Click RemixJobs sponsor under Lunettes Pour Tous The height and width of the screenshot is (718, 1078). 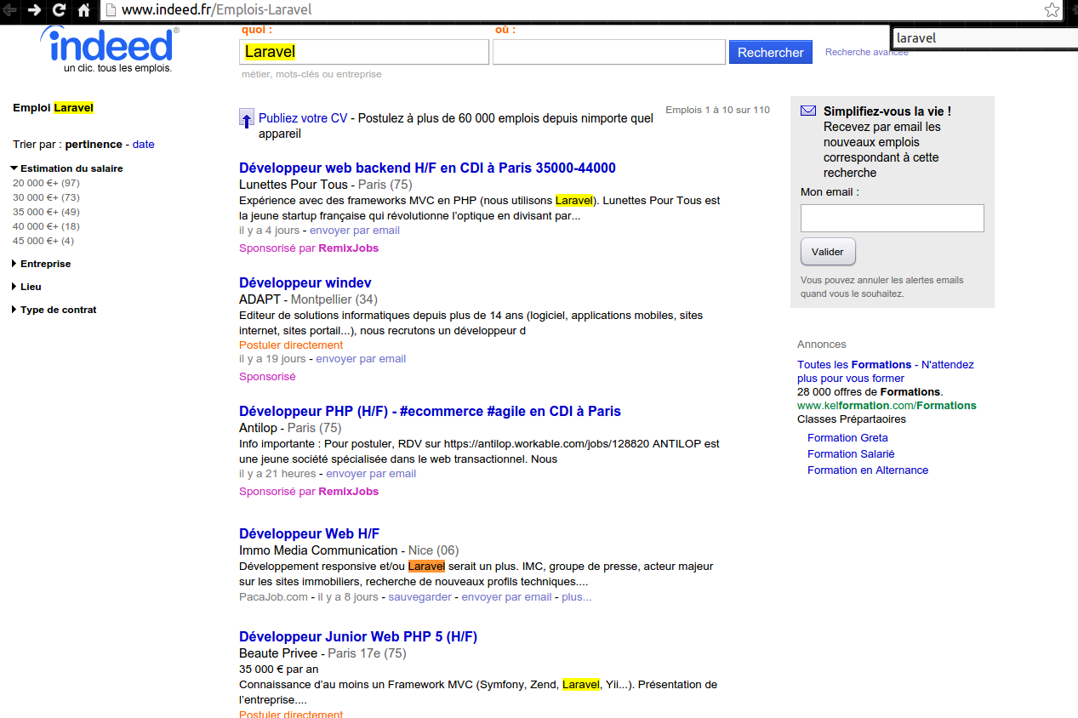click(x=349, y=248)
